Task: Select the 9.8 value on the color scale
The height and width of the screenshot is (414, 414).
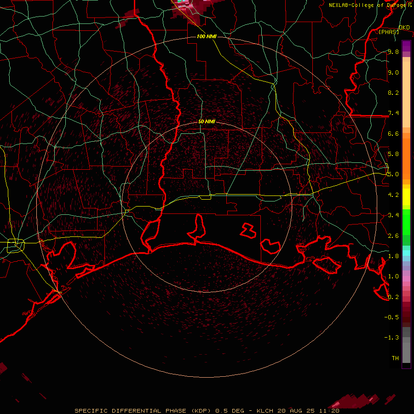Action: pos(393,52)
